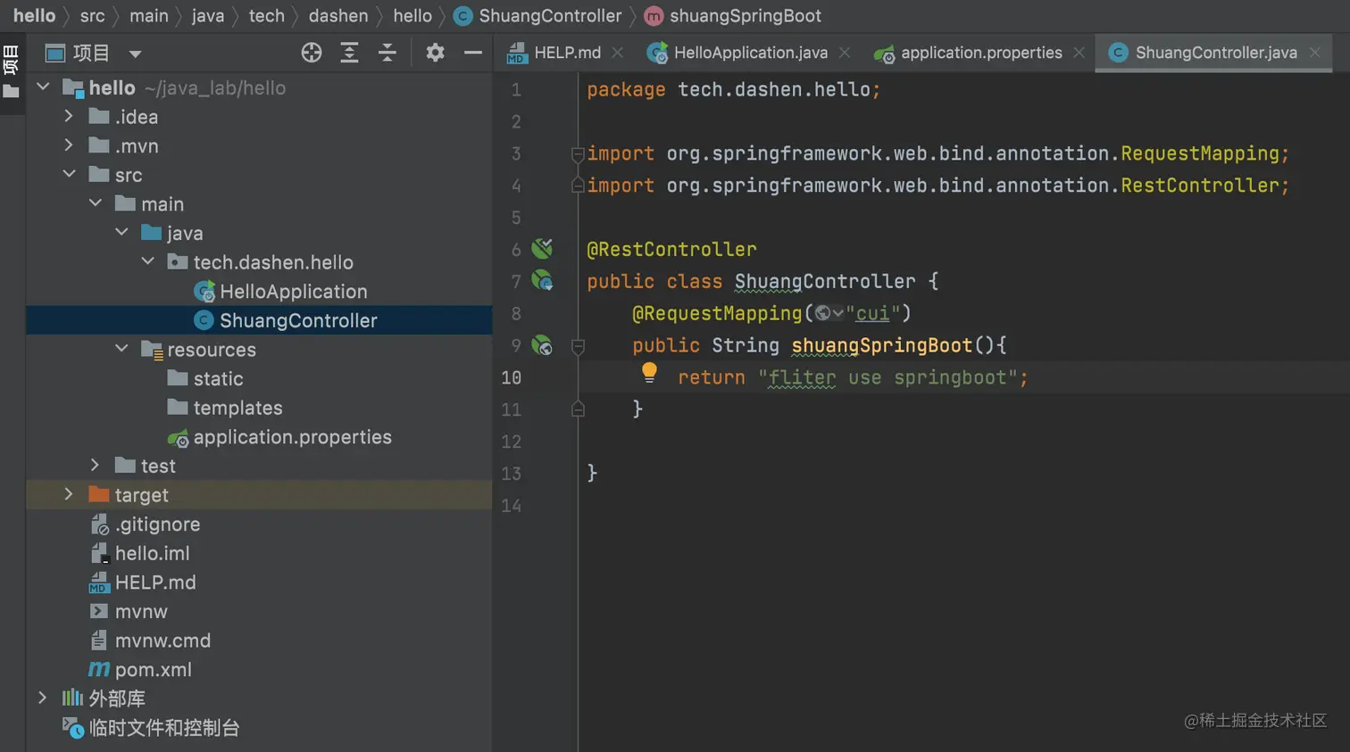Click the folder icon in left stripe

click(12, 91)
